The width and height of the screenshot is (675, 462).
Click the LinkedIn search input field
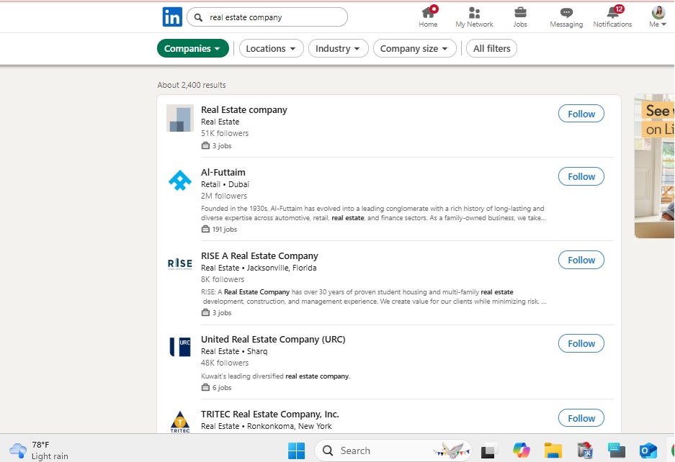(274, 17)
